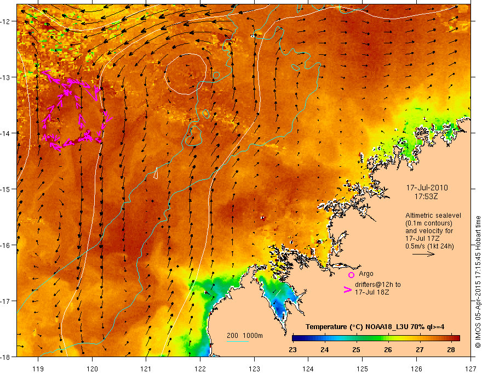Click the '17:53Z' time label
Viewport: 482px width, 373px height.
[x=426, y=196]
